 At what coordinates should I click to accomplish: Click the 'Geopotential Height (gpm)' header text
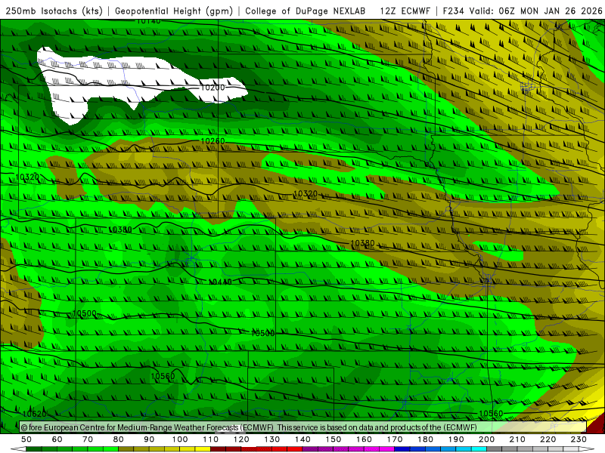(174, 11)
